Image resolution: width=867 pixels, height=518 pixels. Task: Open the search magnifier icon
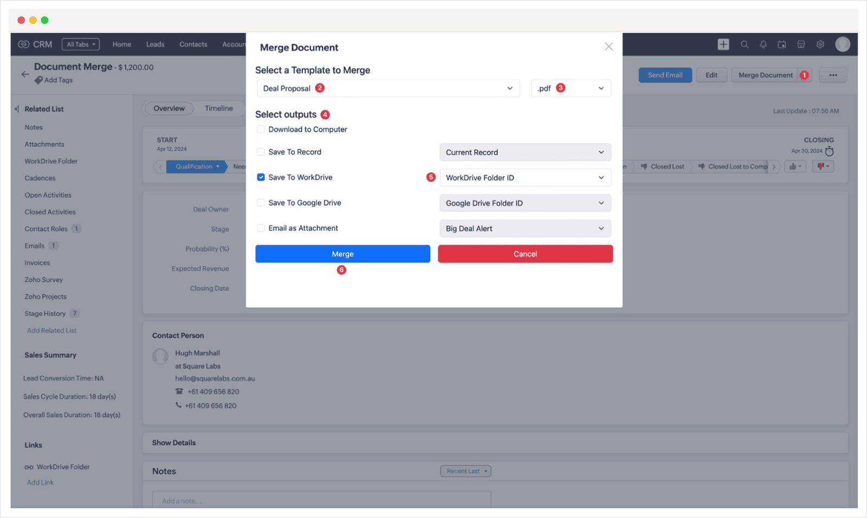(x=745, y=44)
